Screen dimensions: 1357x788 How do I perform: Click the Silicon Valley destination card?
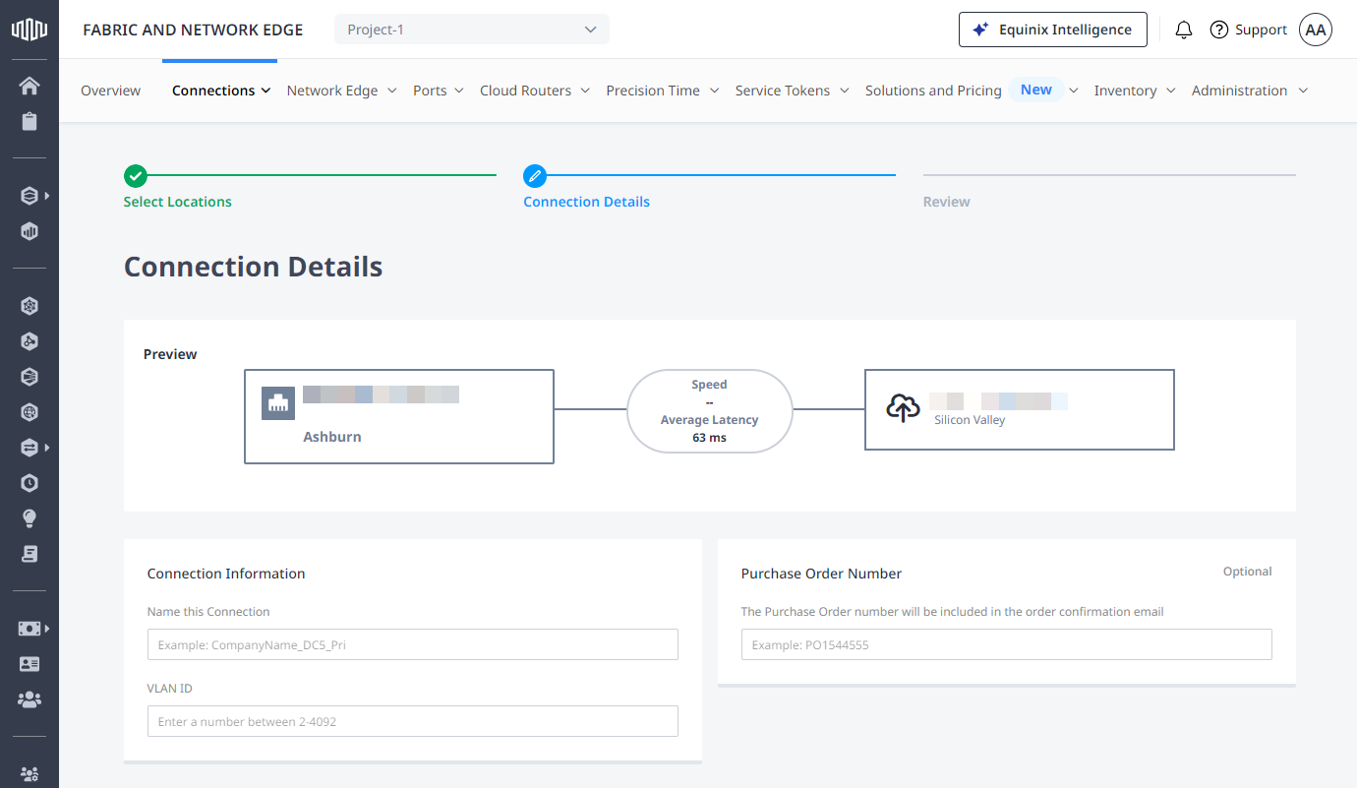(x=1020, y=409)
